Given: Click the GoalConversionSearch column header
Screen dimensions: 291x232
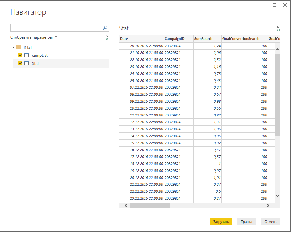Looking at the screenshot, I should pyautogui.click(x=244, y=39).
